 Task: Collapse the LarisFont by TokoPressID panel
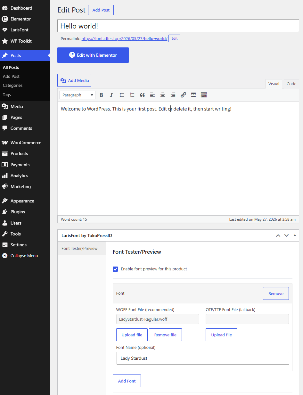(295, 235)
